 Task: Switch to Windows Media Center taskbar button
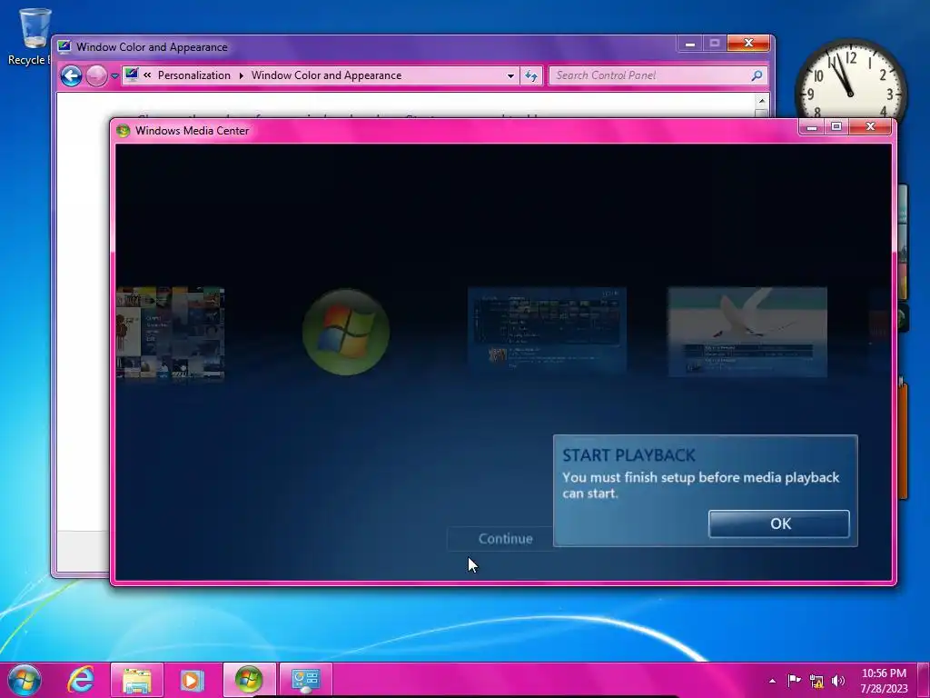coord(249,680)
